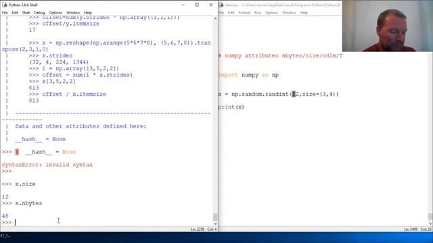Open the File menu in Python Shell
The image size is (433, 243).
pos(5,13)
